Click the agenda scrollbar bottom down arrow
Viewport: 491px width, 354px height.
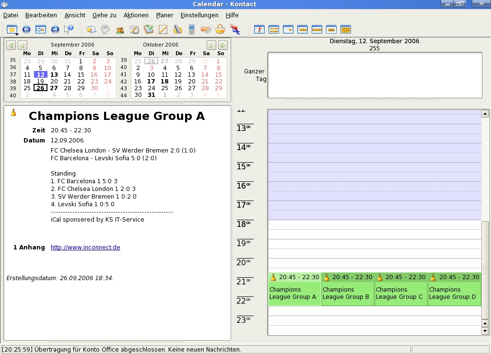[485, 331]
